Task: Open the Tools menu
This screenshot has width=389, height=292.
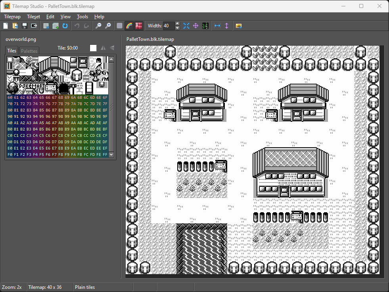Action: pyautogui.click(x=82, y=17)
